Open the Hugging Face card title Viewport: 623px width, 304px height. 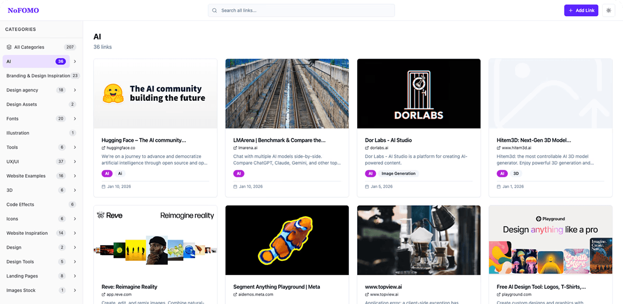[144, 140]
